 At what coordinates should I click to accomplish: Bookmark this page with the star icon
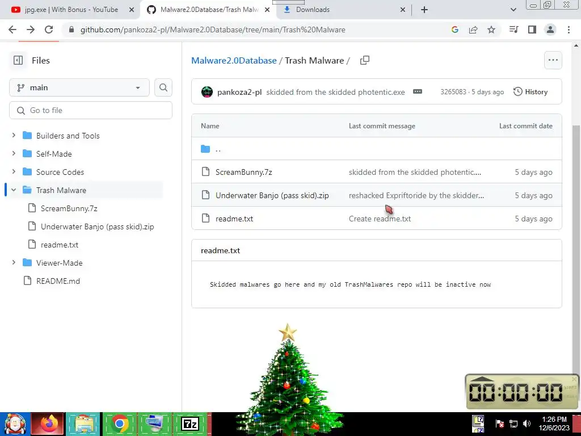point(491,30)
